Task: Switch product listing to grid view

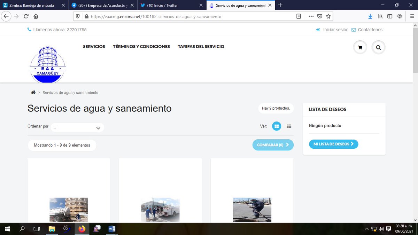Action: (x=277, y=126)
